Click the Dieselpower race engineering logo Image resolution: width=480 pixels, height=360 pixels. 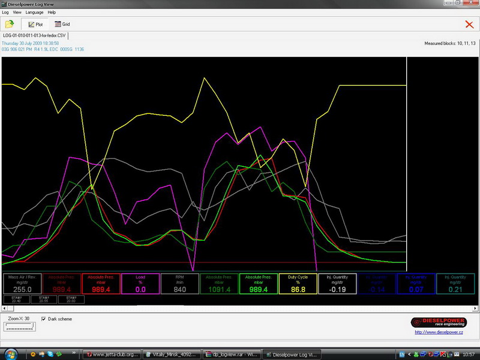(439, 322)
